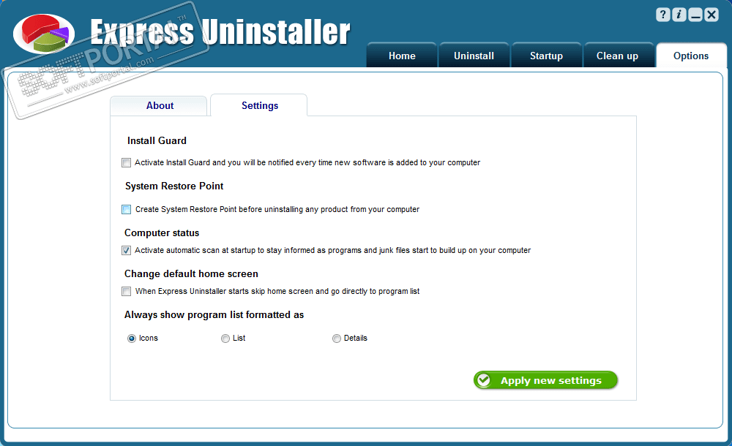
Task: Click Apply new settings button
Action: click(x=545, y=380)
